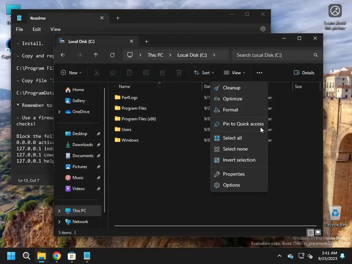Unpin Pictures using its pin icon

tap(98, 167)
